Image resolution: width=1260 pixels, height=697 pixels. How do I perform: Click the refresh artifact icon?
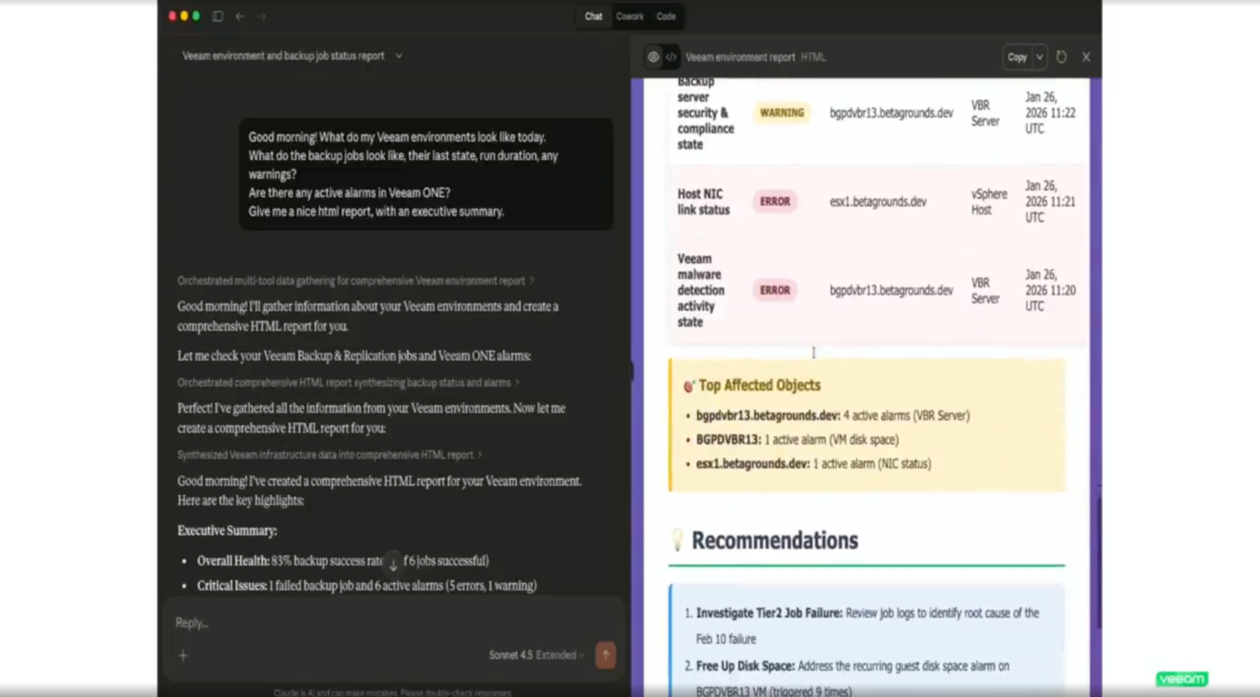[x=1061, y=57]
